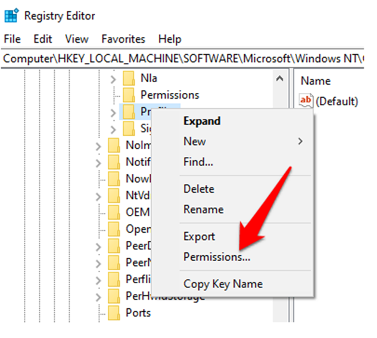The image size is (377, 338).
Task: Click the NtVd key folder icon
Action: 114,196
